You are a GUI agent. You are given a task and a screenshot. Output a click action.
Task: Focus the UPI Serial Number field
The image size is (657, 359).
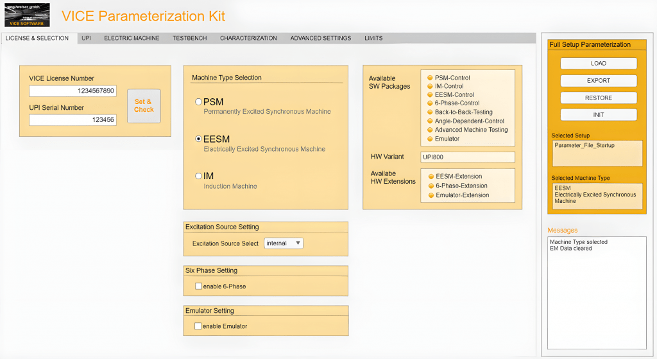click(x=73, y=120)
